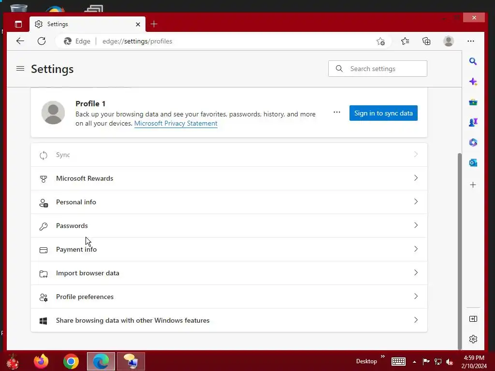Focus the Search settings field

click(x=378, y=69)
